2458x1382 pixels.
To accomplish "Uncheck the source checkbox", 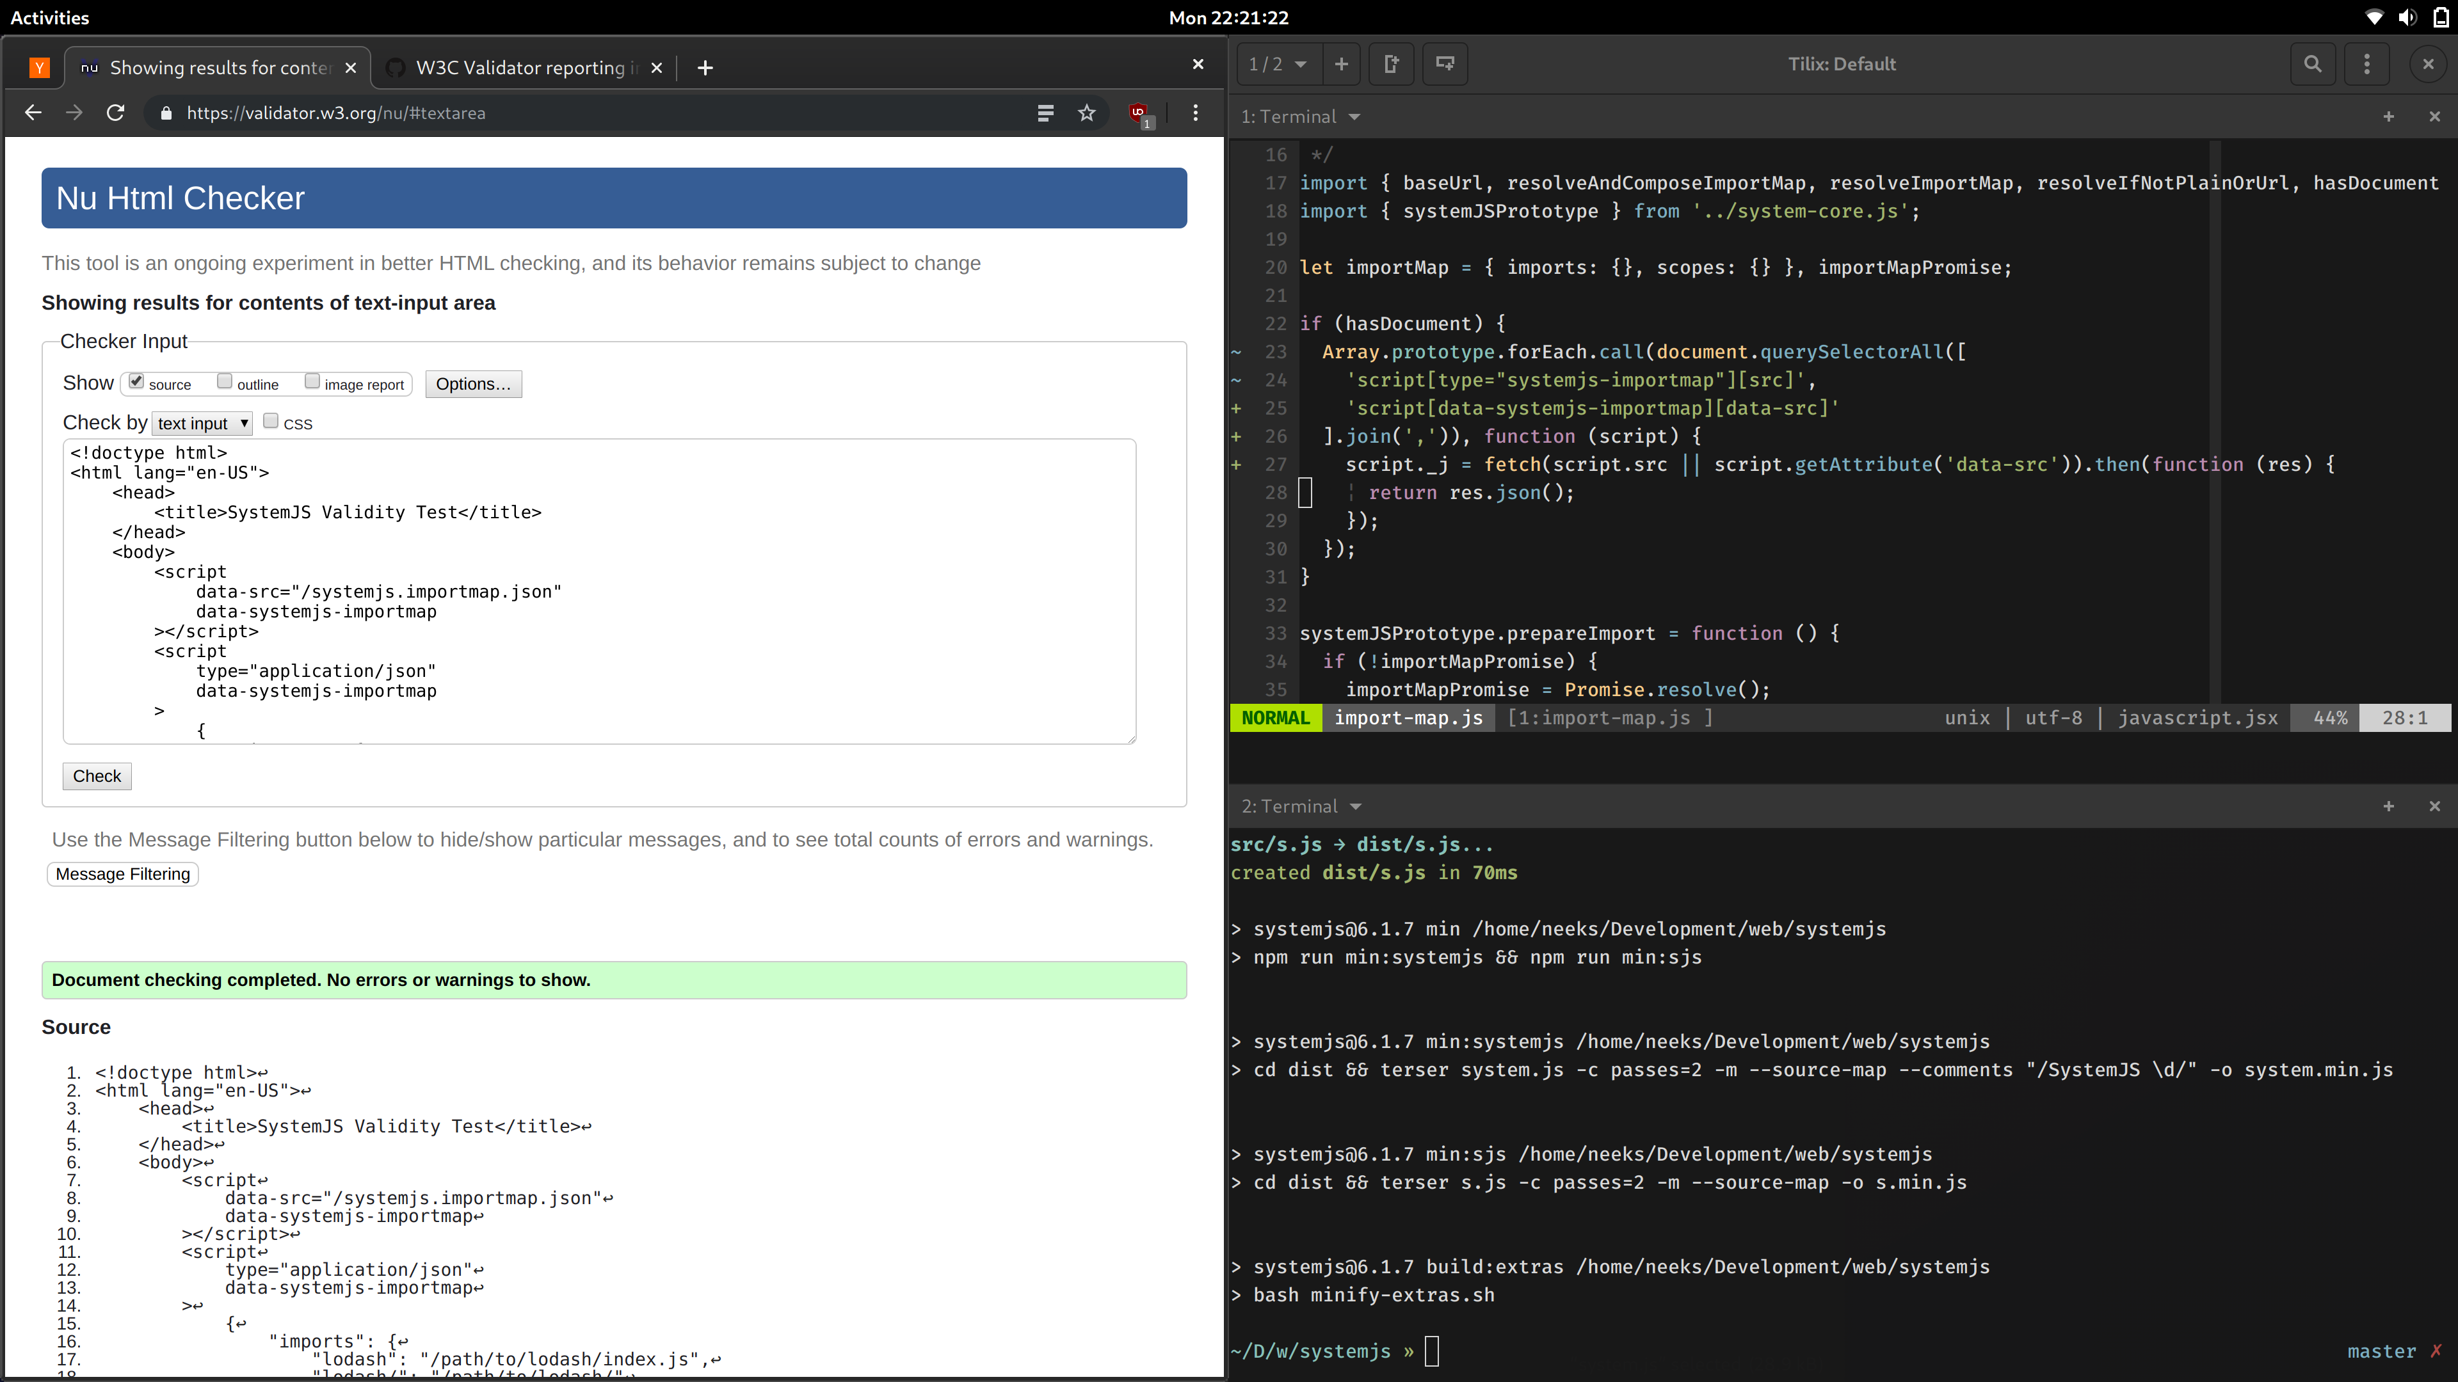I will point(136,381).
